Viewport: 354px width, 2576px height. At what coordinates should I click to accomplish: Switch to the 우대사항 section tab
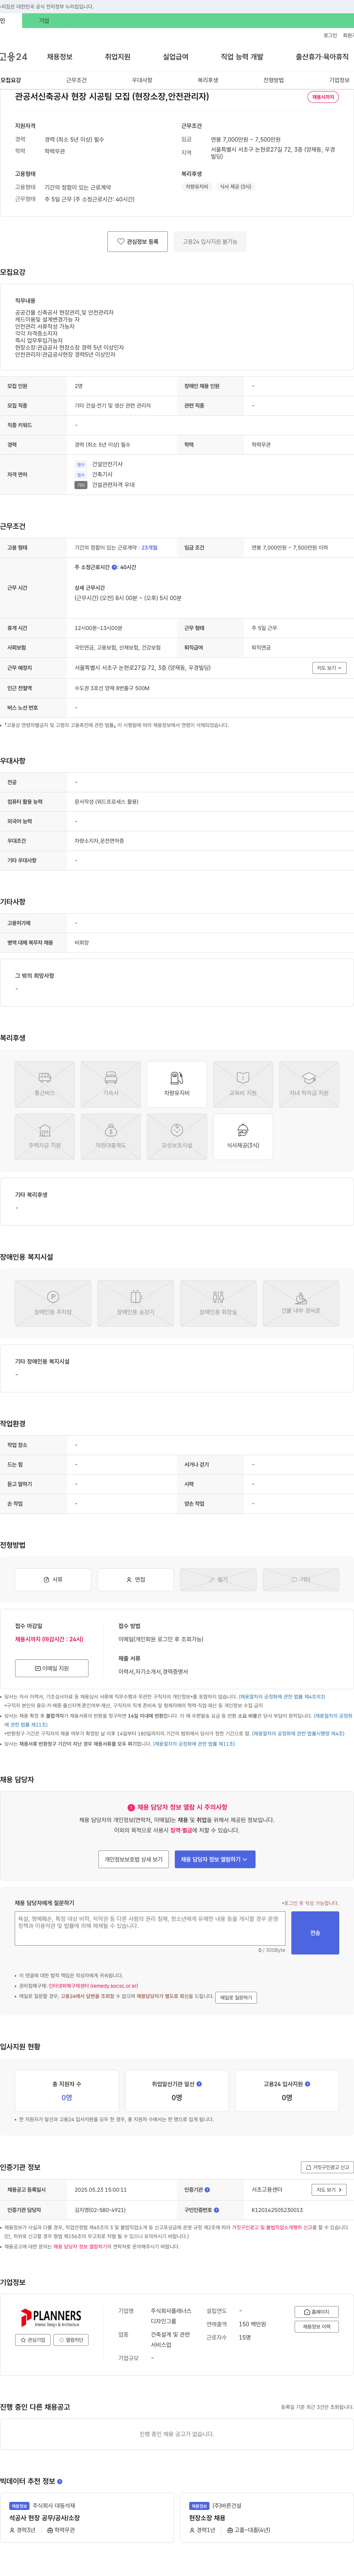coord(142,80)
